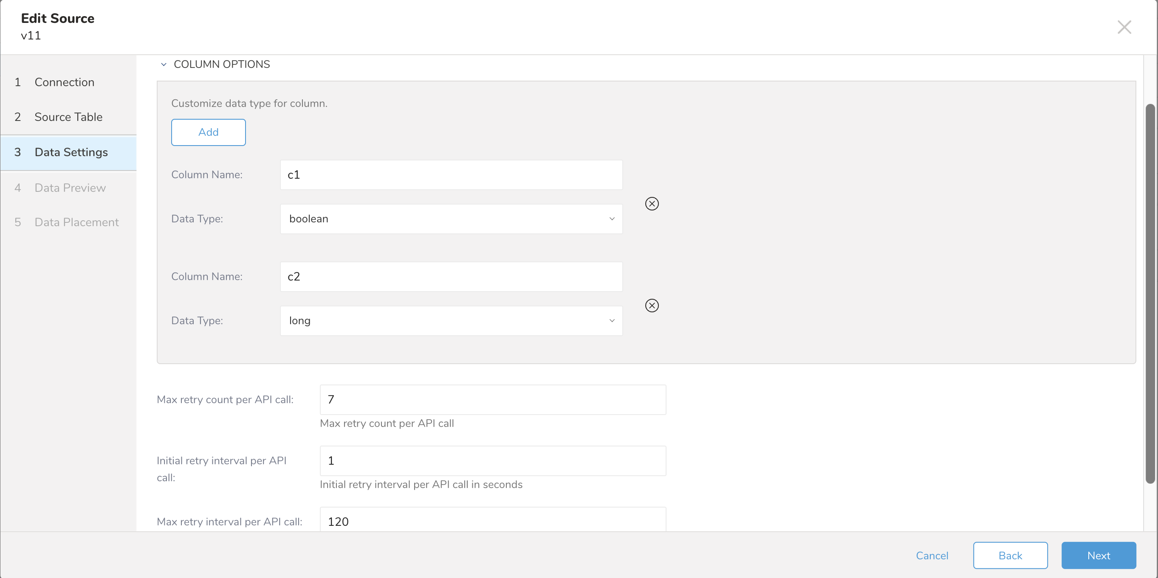Image resolution: width=1158 pixels, height=578 pixels.
Task: Open the Data Preview step
Action: tap(70, 188)
